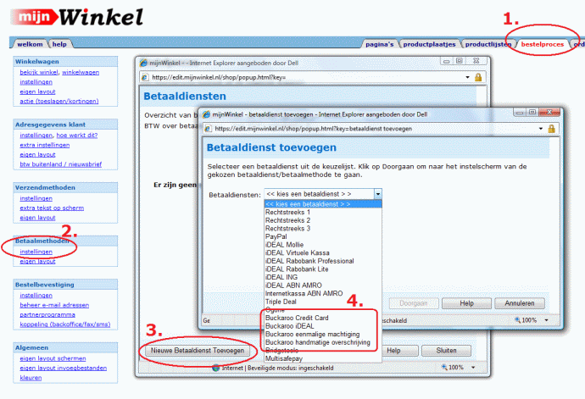
Task: Click the page icon before the Betaaldienst toevoegen URL
Action: 209,129
